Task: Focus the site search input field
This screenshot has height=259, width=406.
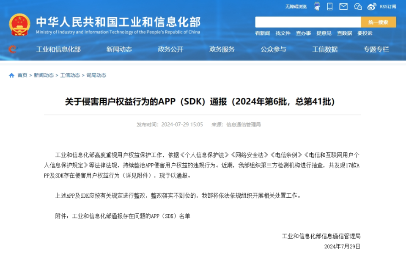Action: [x=308, y=22]
